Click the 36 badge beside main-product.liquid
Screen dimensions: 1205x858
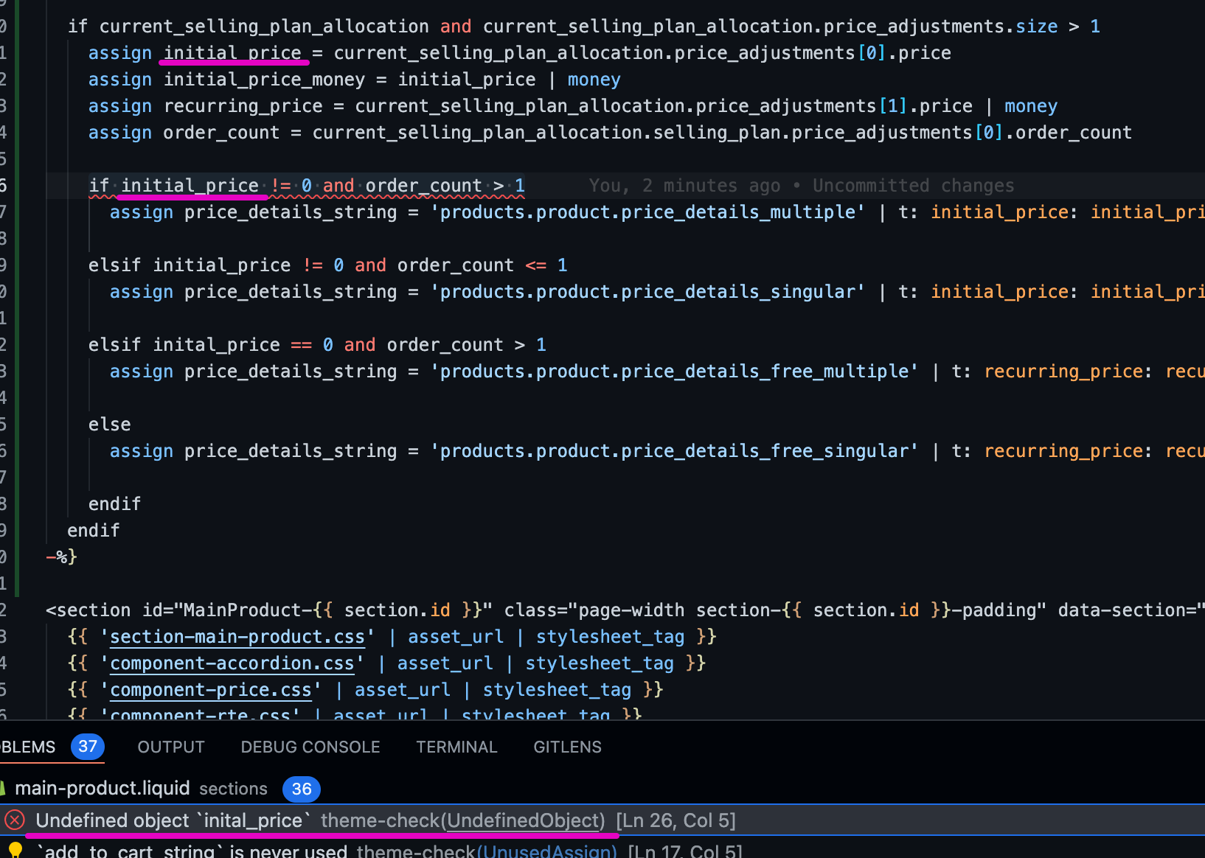(x=302, y=789)
